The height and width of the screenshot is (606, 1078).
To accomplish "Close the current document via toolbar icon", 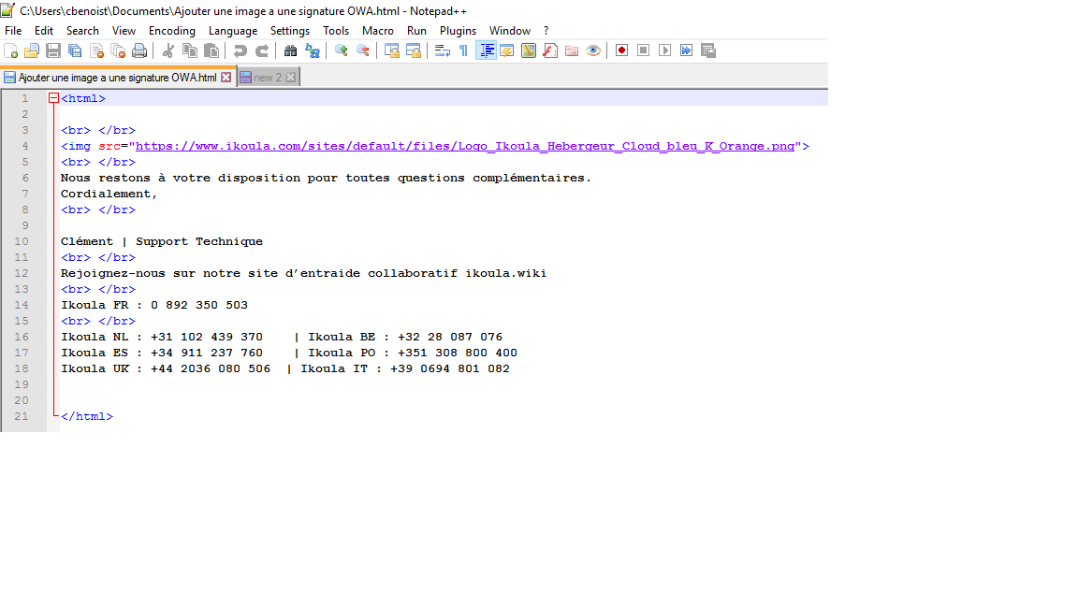I will (97, 50).
